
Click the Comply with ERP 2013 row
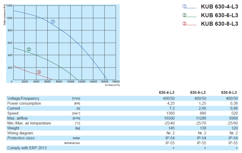click(x=123, y=148)
